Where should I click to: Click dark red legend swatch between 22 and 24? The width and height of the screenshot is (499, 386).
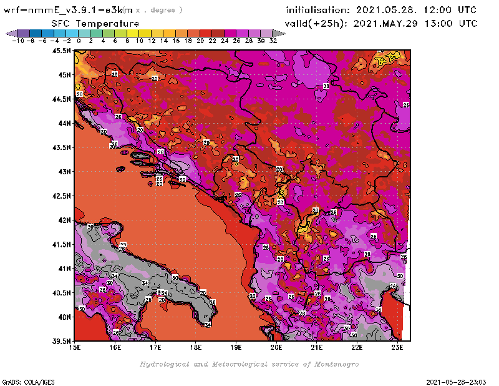pyautogui.click(x=218, y=33)
